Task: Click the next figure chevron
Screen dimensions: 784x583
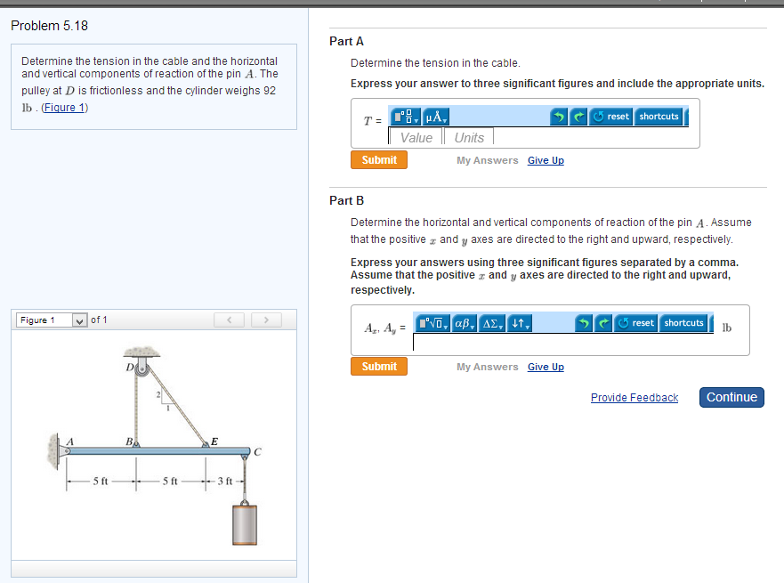Action: tap(265, 320)
